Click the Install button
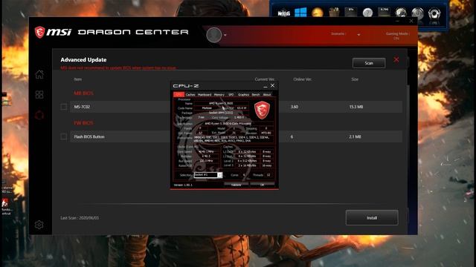Screen dimensions: 476x267 [x=372, y=217]
